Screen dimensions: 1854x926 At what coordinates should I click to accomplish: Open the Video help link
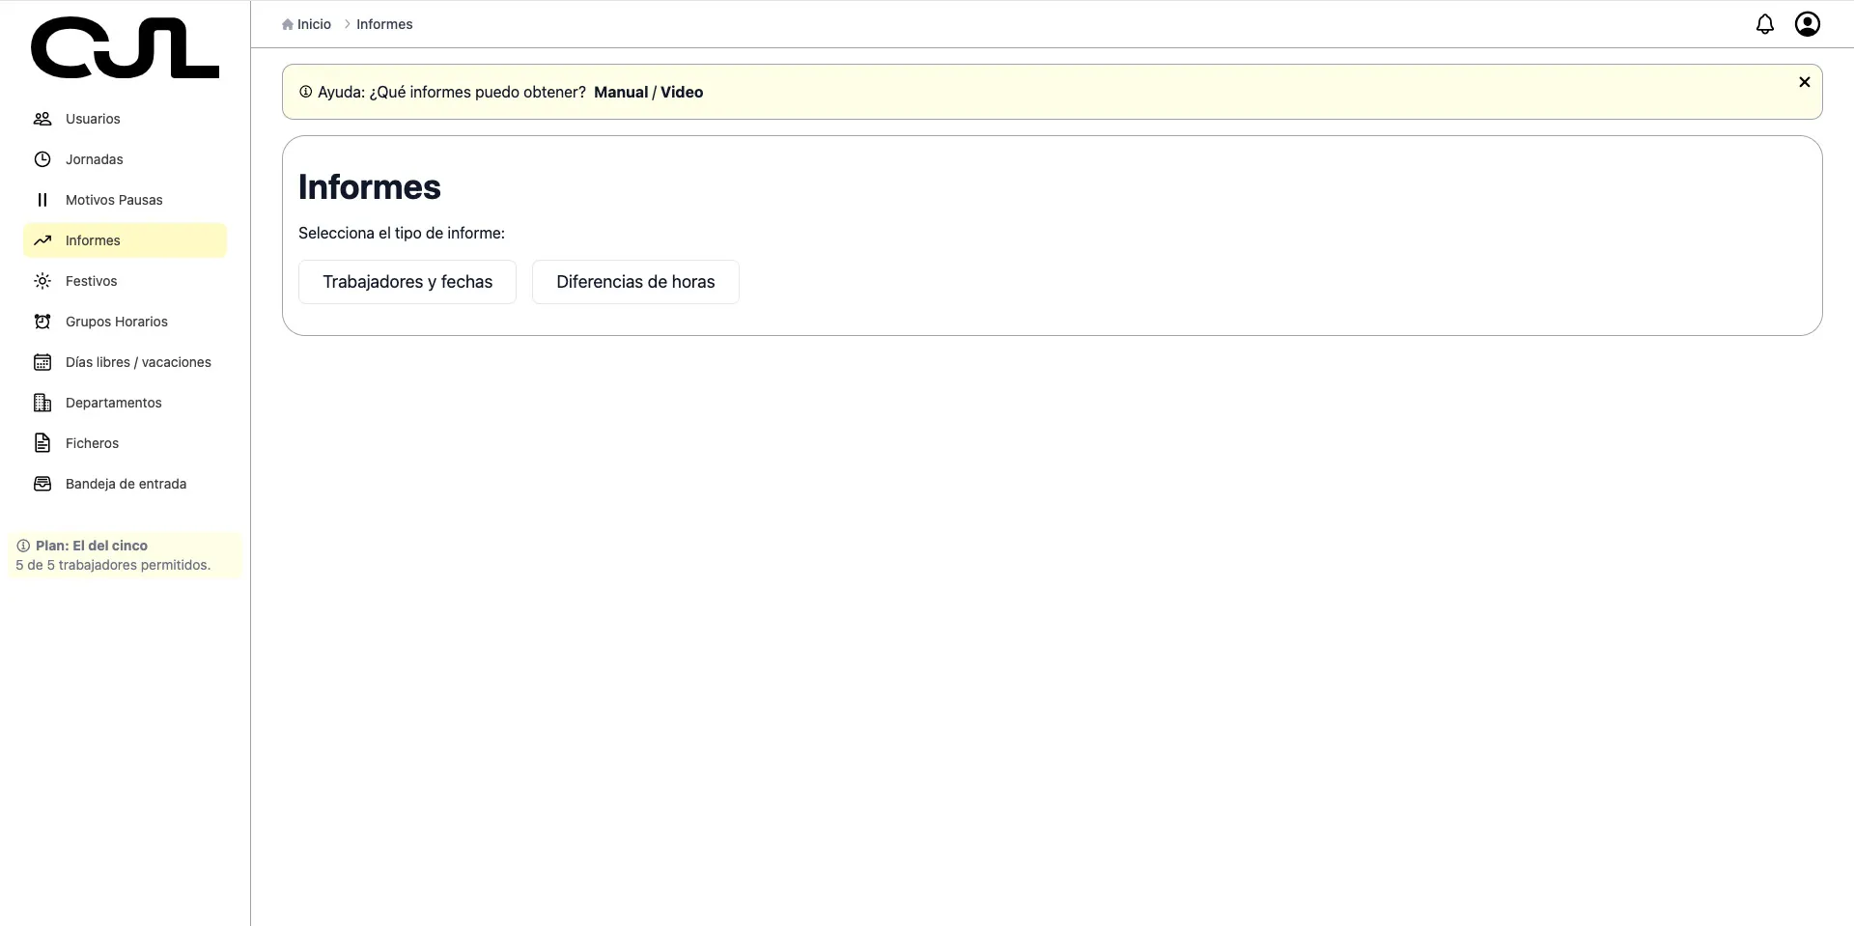pos(682,93)
